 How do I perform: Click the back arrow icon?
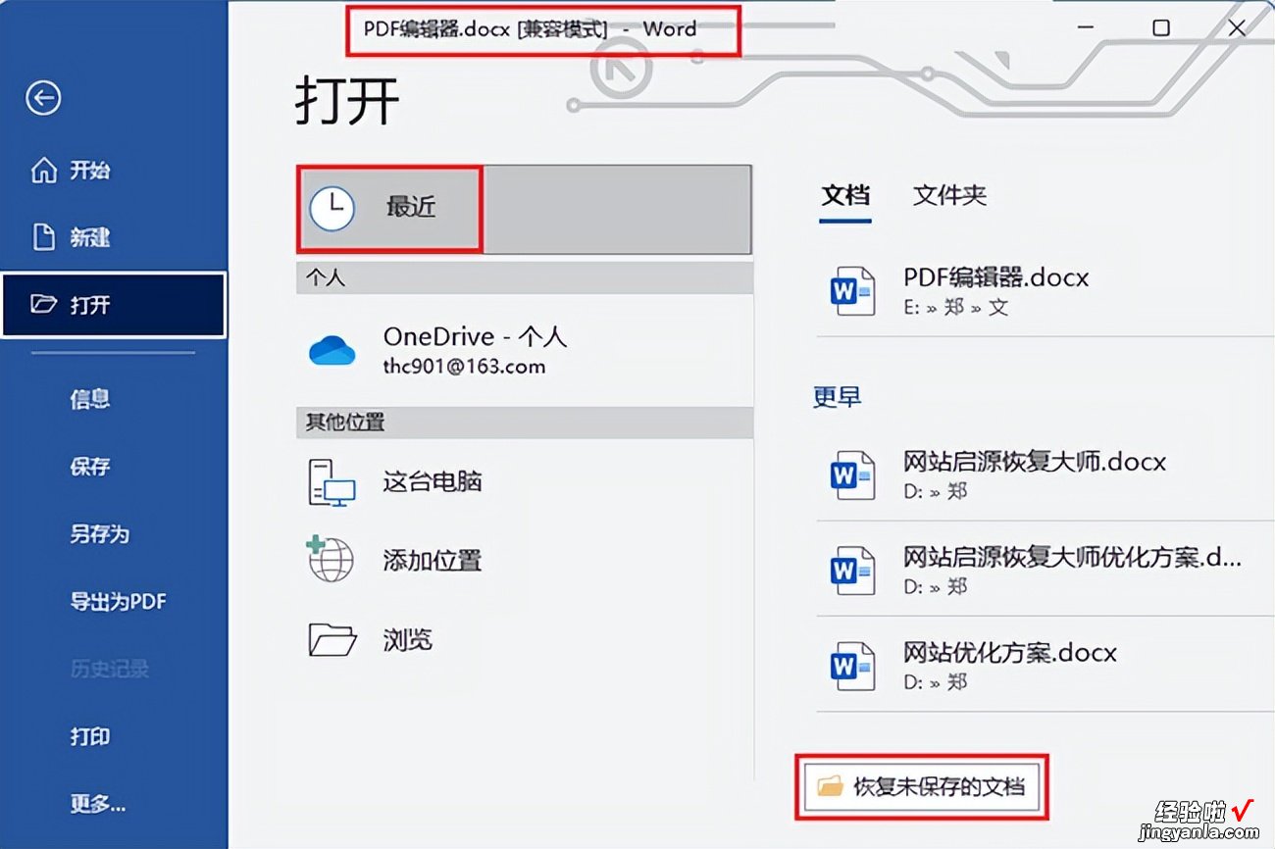click(43, 98)
